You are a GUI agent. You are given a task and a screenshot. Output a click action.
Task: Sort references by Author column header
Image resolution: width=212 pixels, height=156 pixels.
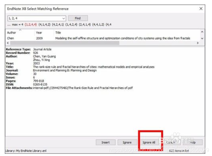[x=20, y=32]
